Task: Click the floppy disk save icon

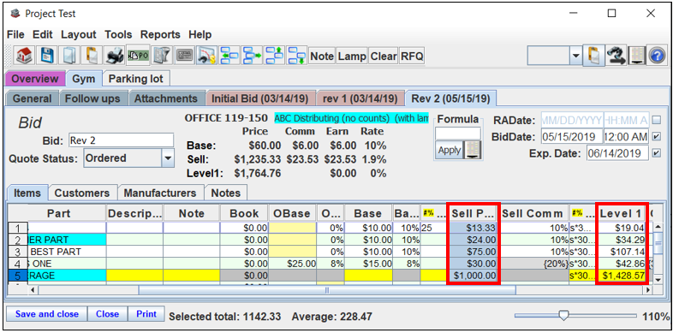Action: click(47, 56)
